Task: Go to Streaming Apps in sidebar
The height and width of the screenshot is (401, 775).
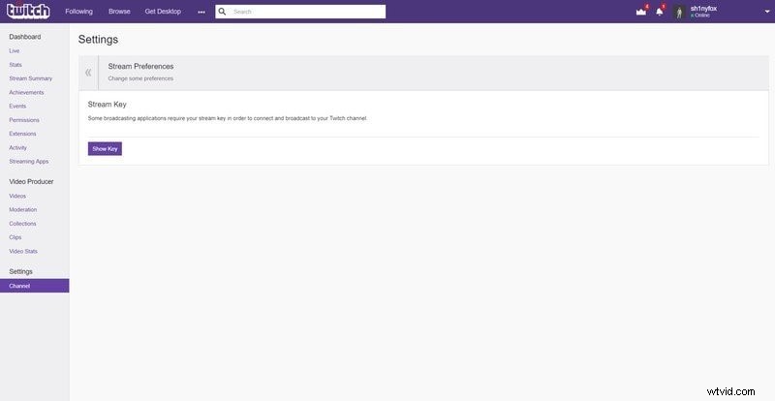Action: point(28,161)
